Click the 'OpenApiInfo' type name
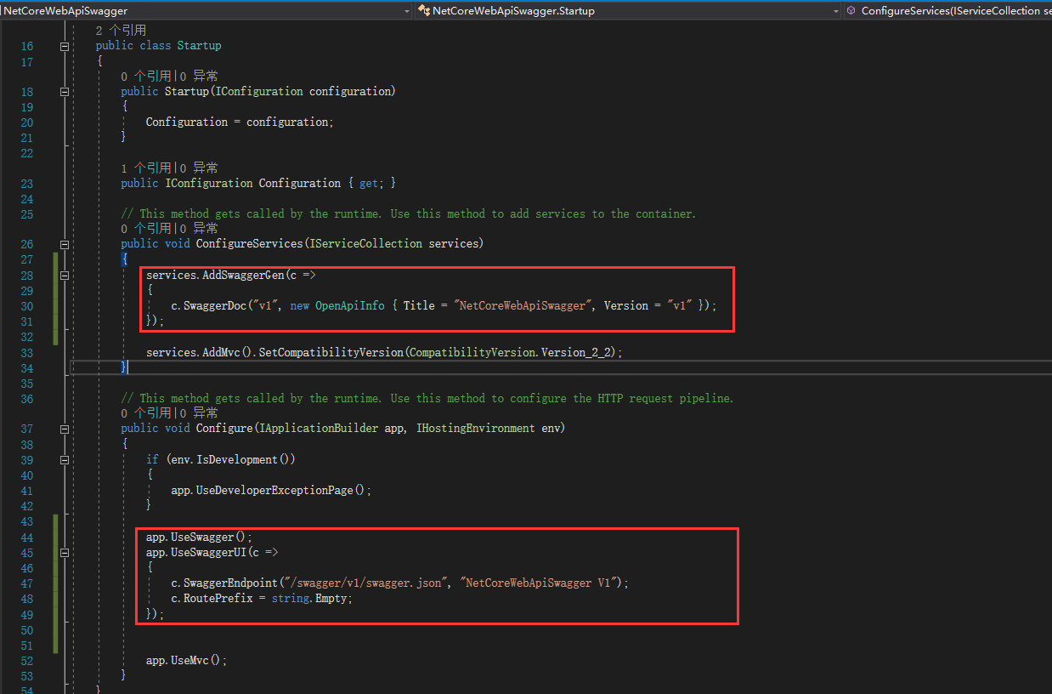This screenshot has height=694, width=1052. [350, 306]
